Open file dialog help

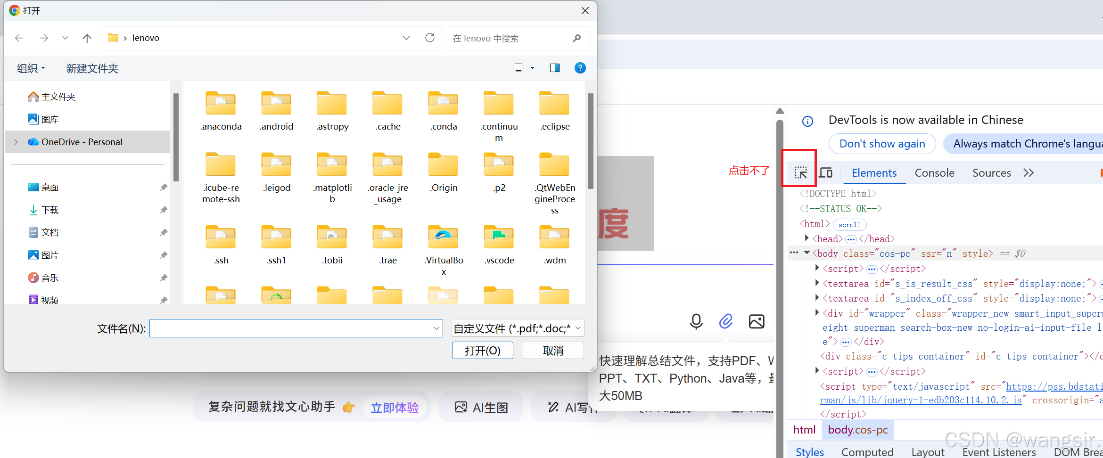pyautogui.click(x=580, y=68)
